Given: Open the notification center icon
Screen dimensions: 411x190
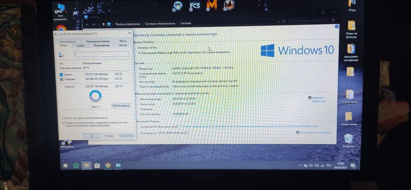Looking at the screenshot, I should click(353, 166).
